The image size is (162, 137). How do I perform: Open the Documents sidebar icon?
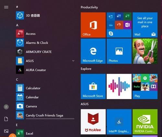6,119
